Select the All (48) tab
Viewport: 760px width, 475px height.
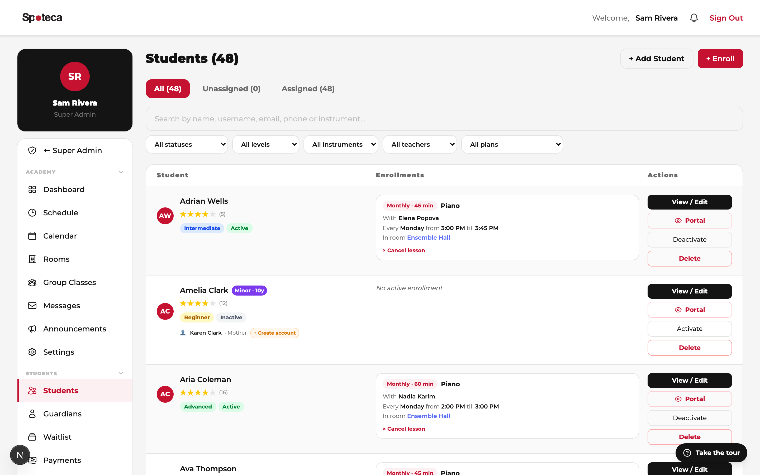[x=168, y=89]
